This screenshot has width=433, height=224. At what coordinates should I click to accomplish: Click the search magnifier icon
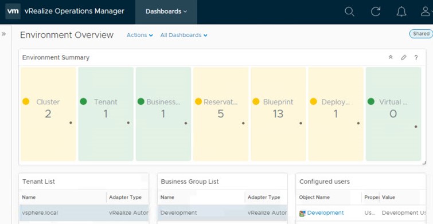(x=349, y=11)
